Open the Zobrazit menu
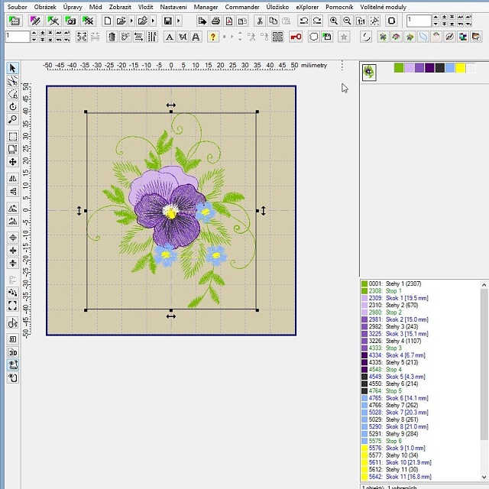The image size is (489, 489). 120,6
